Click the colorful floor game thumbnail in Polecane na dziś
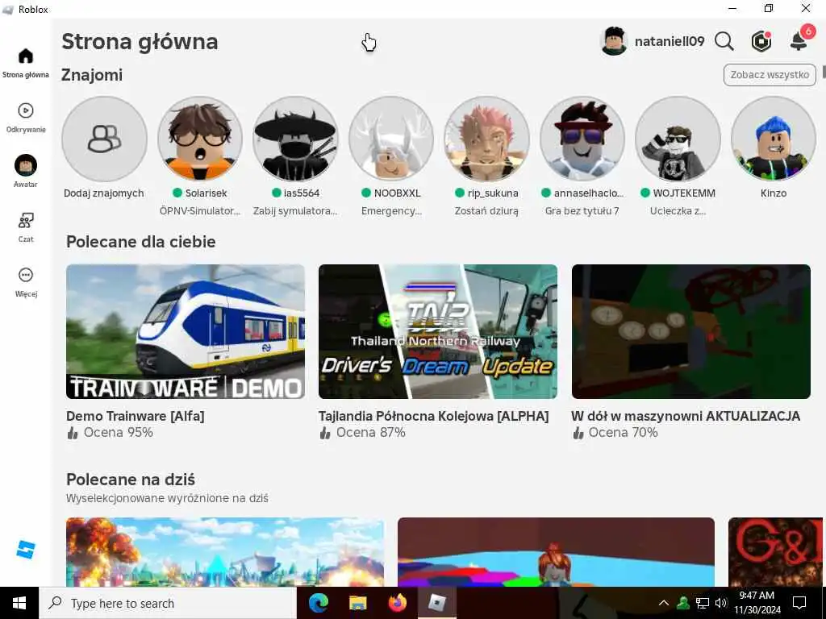Viewport: 826px width, 619px height. click(x=557, y=552)
